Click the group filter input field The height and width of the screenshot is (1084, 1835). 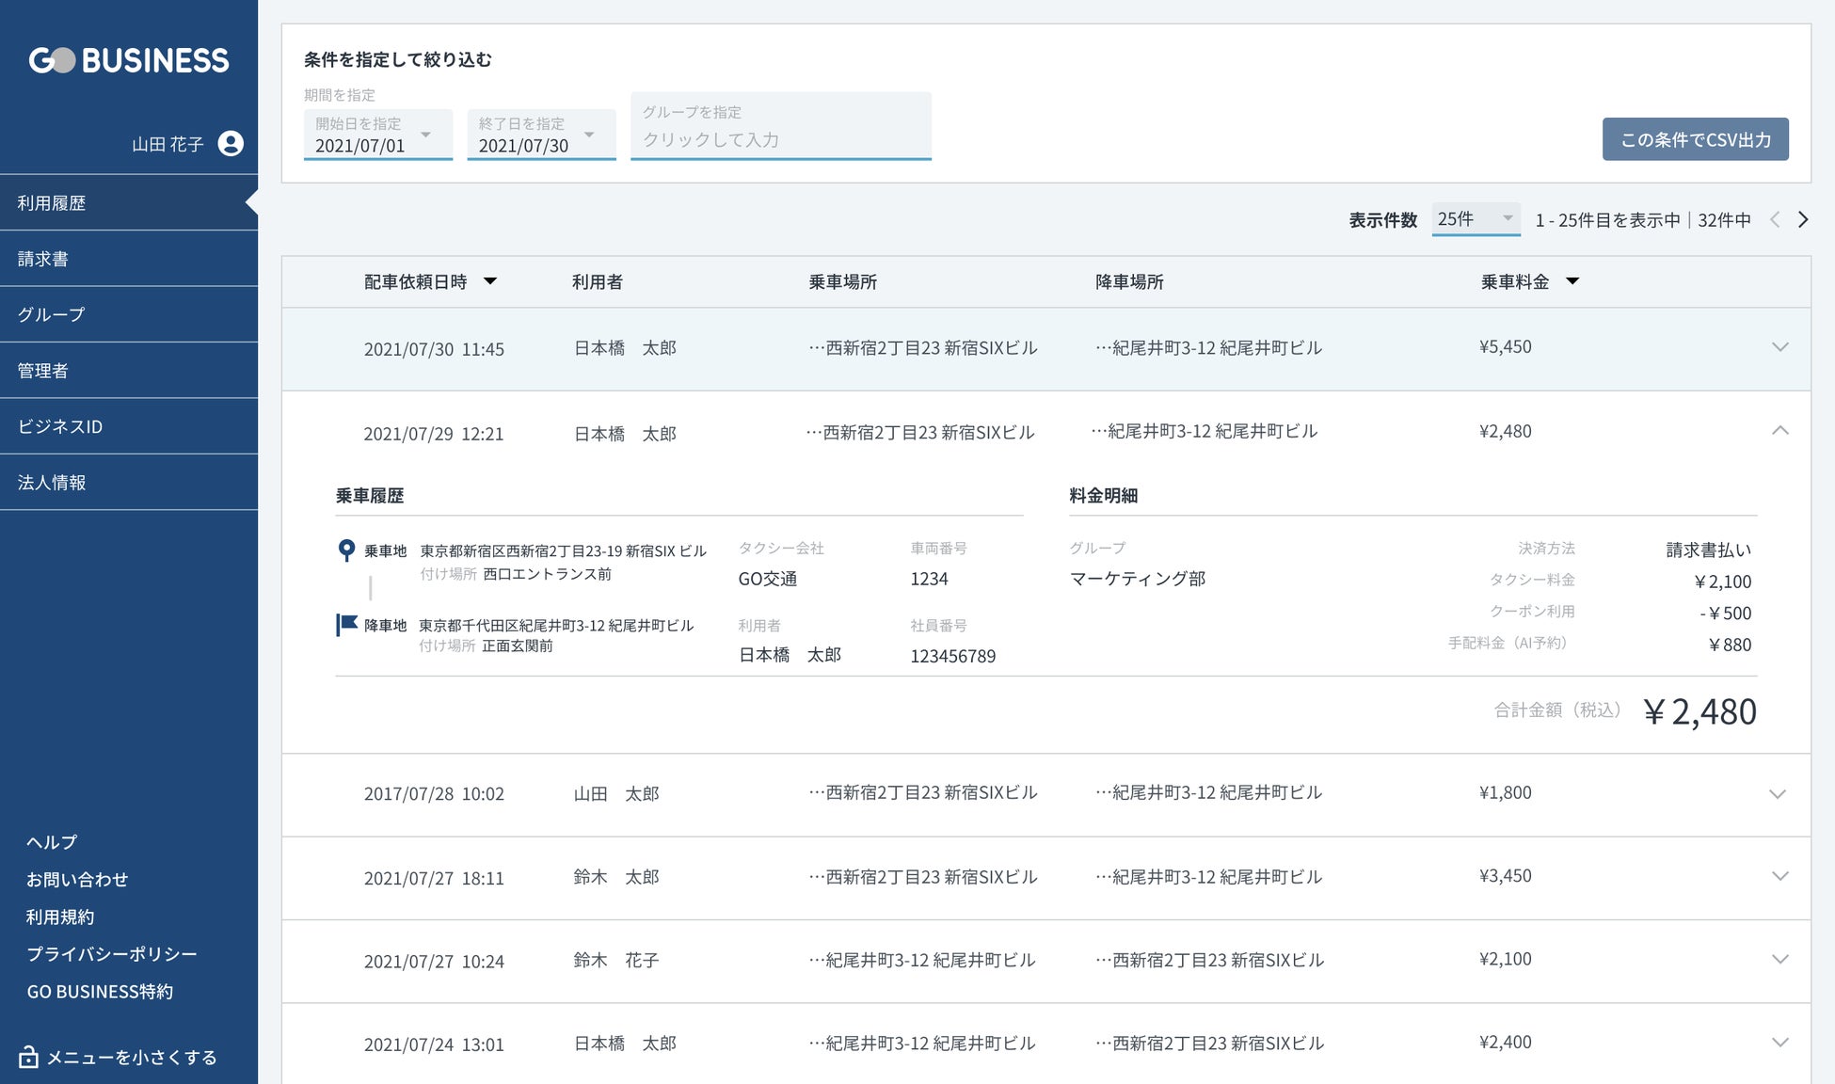[x=780, y=139]
